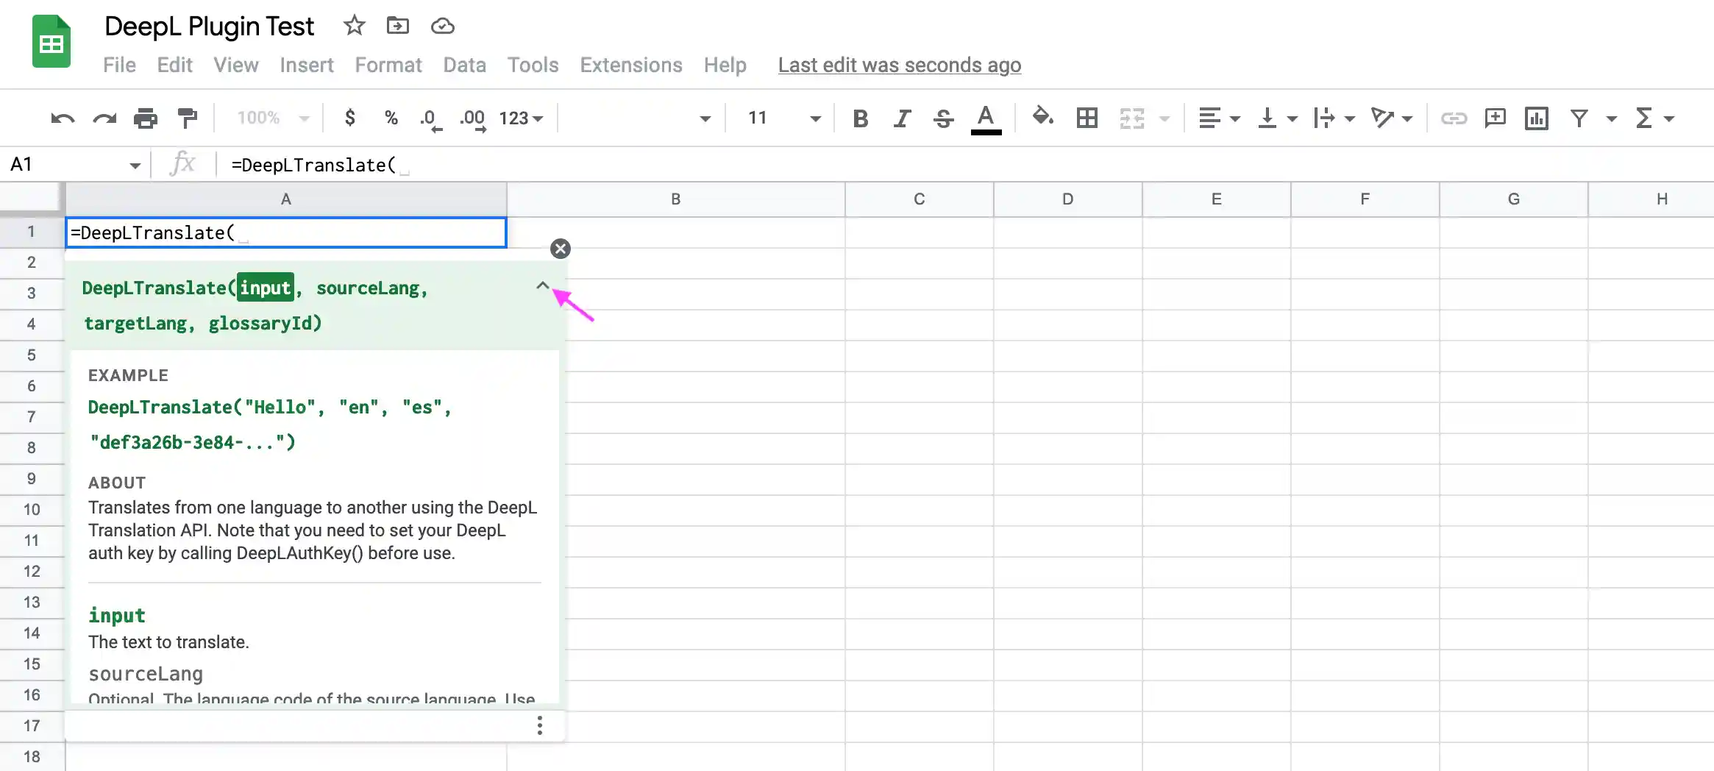Open the number format 123 dropdown

[x=522, y=118]
